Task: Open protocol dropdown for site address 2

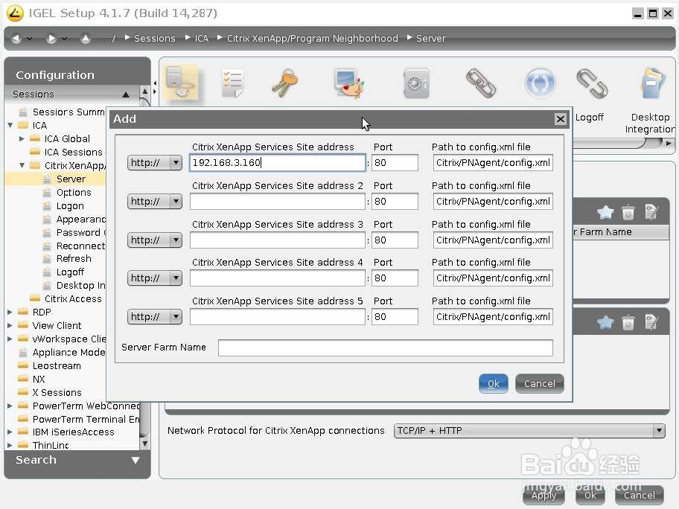Action: pos(155,201)
